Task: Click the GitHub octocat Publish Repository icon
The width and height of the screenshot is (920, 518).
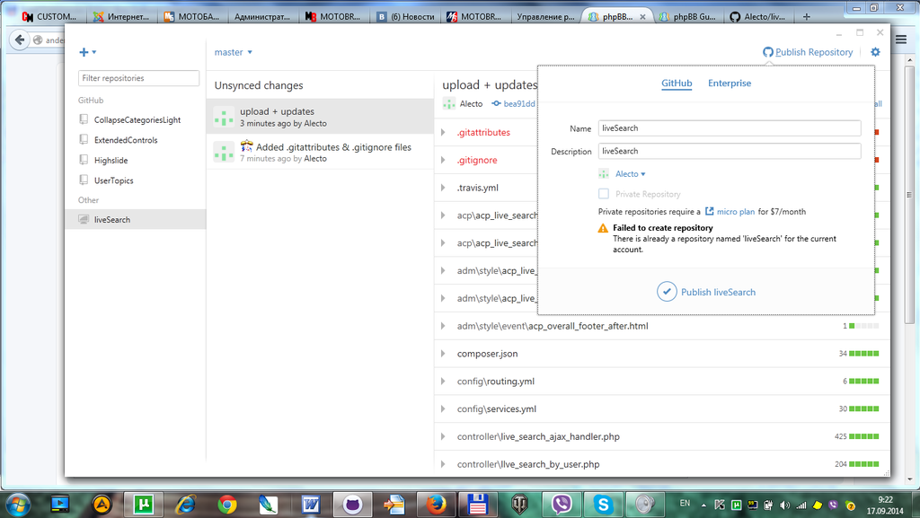Action: tap(768, 52)
